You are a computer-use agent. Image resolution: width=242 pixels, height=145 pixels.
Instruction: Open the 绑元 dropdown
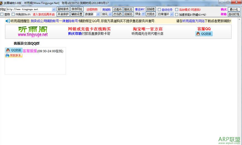[110, 14]
